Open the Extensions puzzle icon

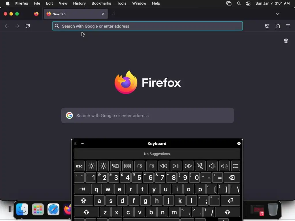click(x=278, y=26)
